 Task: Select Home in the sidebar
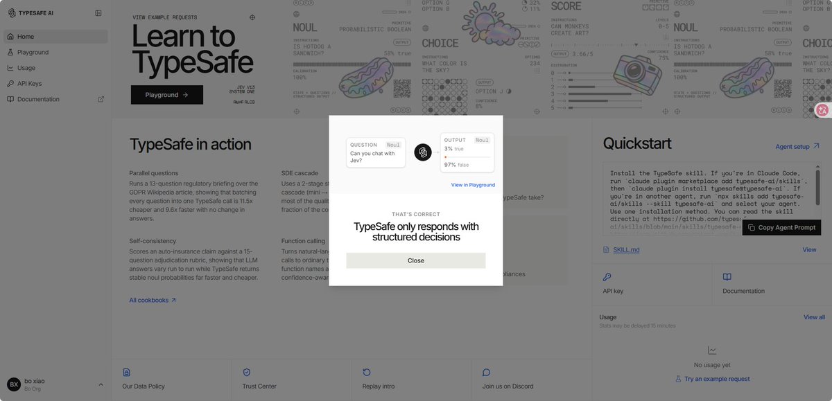55,37
